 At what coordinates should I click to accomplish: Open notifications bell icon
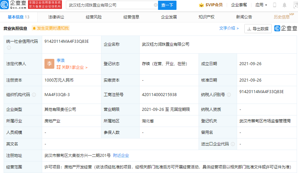coord(284,5)
